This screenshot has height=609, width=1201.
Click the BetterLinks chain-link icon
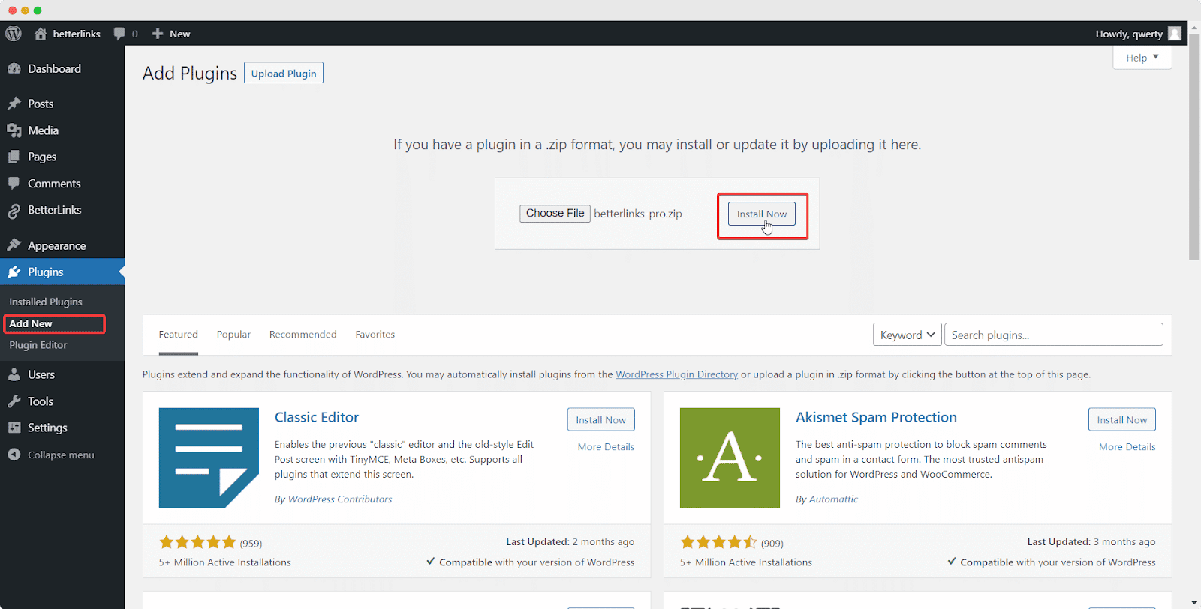(14, 211)
